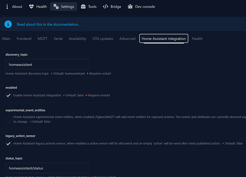This screenshot has height=177, width=246.
Task: Go to the Bridge page label
Action: pyautogui.click(x=116, y=6)
